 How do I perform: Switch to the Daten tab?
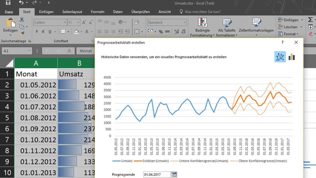pyautogui.click(x=118, y=12)
